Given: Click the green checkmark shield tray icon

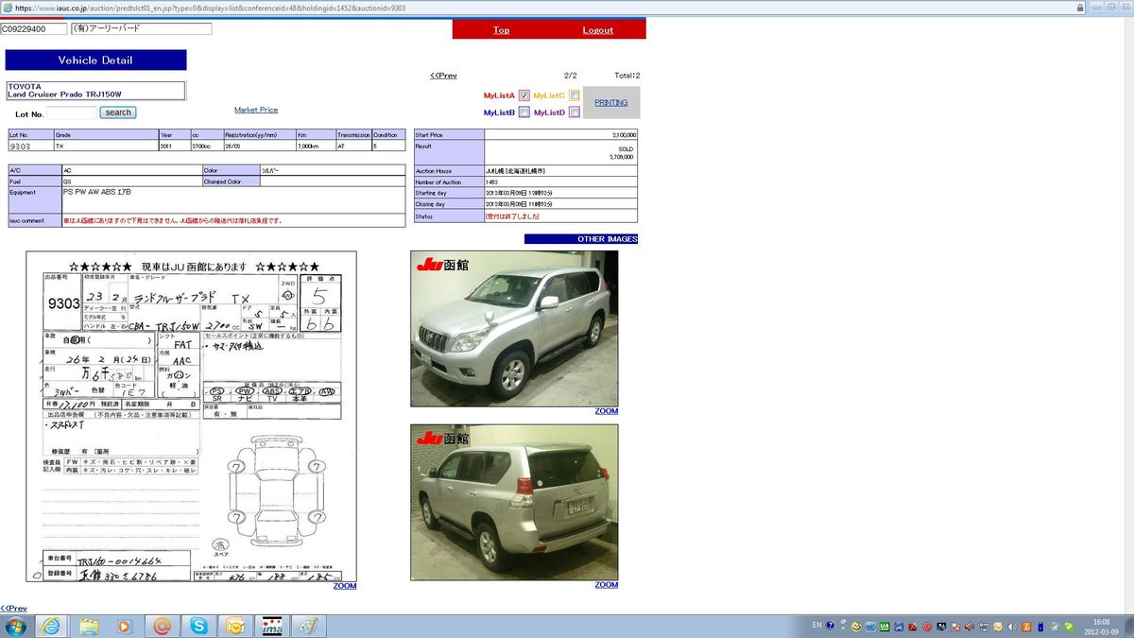Looking at the screenshot, I should point(1069,627).
